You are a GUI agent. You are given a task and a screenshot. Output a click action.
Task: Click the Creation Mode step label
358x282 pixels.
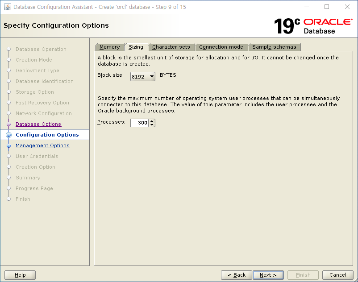34,60
